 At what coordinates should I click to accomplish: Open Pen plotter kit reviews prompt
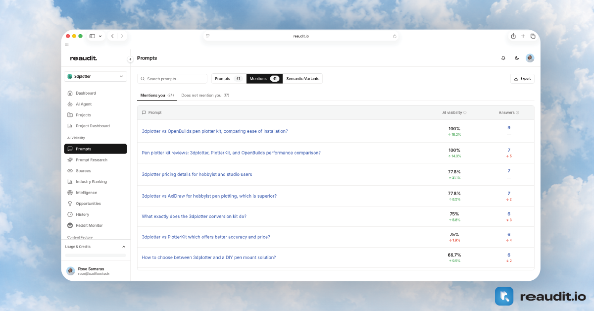(231, 153)
